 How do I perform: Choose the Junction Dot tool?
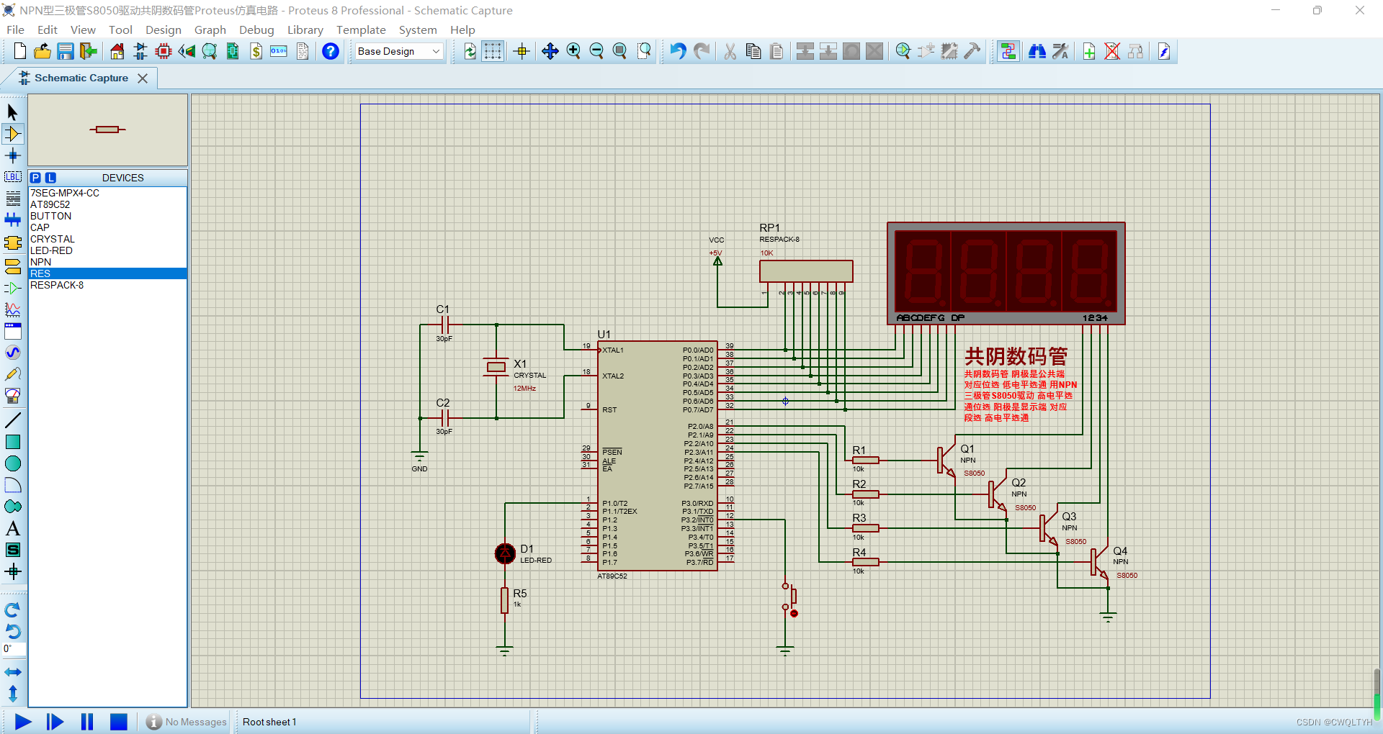tap(12, 155)
